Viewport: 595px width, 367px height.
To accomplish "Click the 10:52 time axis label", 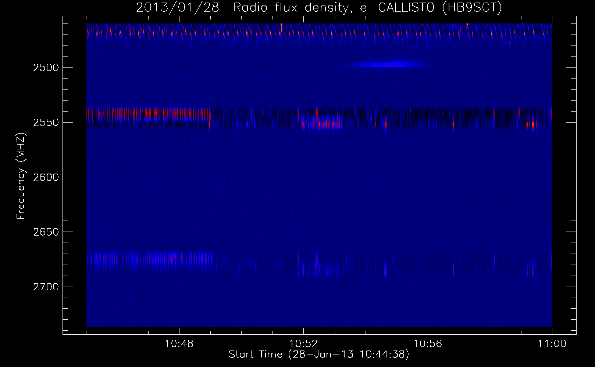I will [x=303, y=344].
